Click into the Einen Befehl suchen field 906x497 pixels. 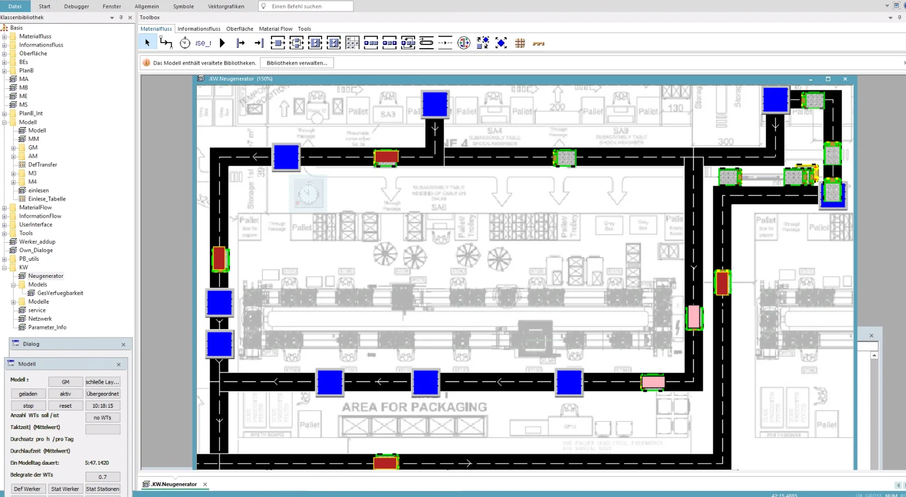[x=310, y=7]
